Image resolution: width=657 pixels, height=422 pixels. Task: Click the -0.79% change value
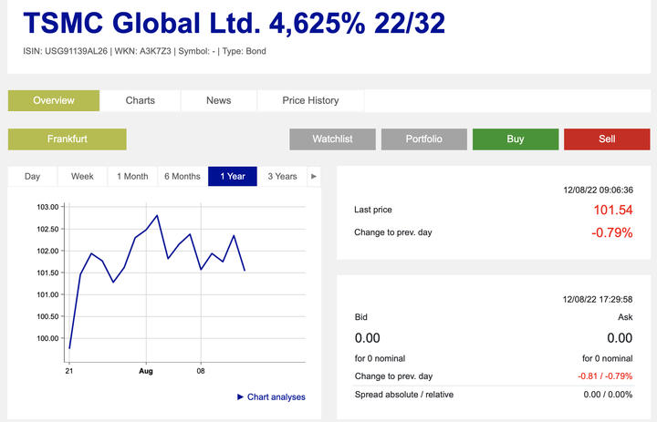(611, 232)
